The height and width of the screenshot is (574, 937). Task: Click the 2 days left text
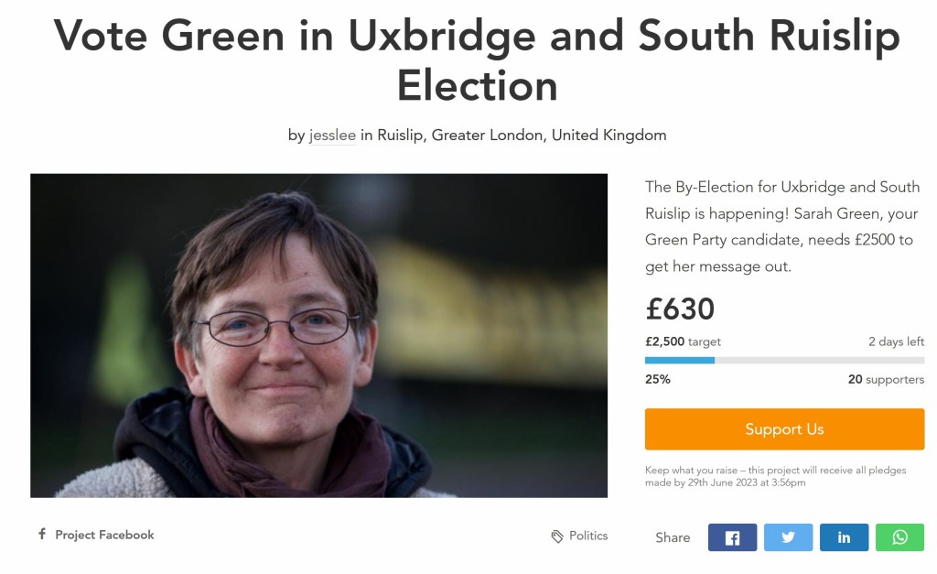click(x=896, y=341)
